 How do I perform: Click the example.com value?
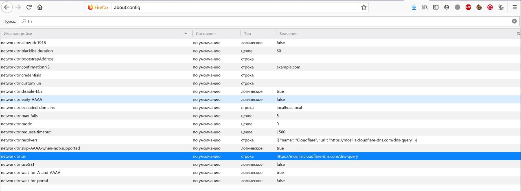coord(288,67)
